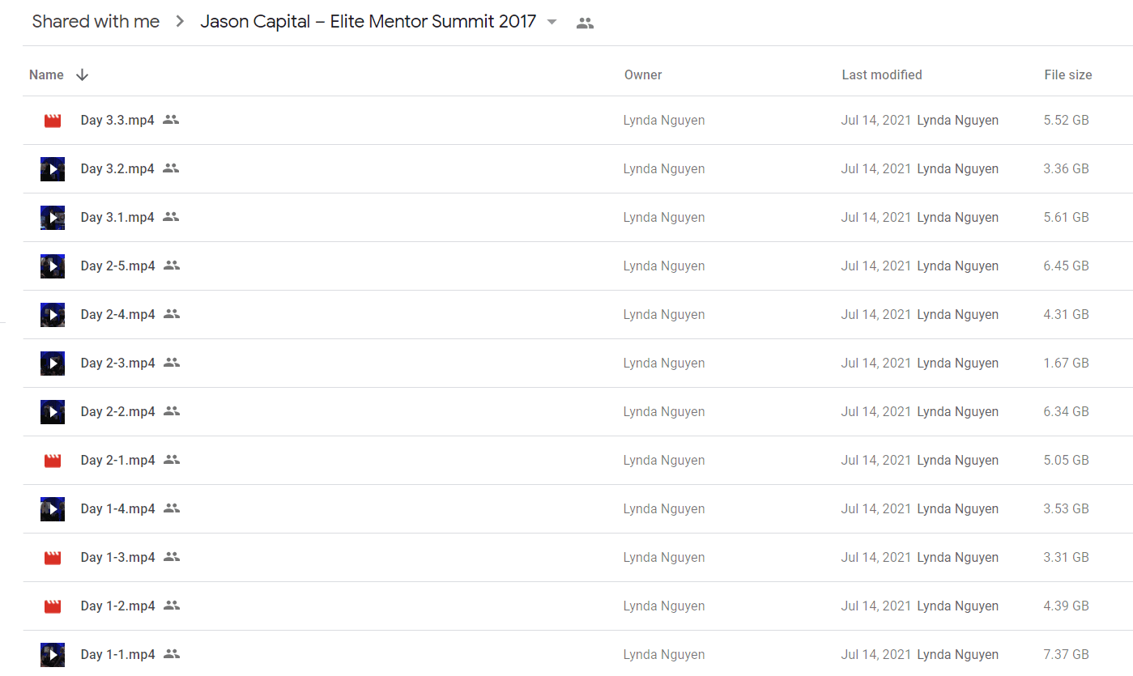Click the video thumbnail for Day 1-4.mp4
The image size is (1133, 676).
[x=53, y=509]
